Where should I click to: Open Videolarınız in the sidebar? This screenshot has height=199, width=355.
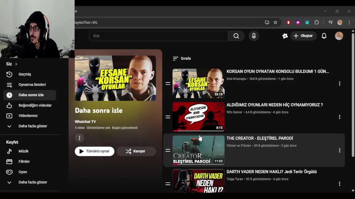click(x=30, y=116)
